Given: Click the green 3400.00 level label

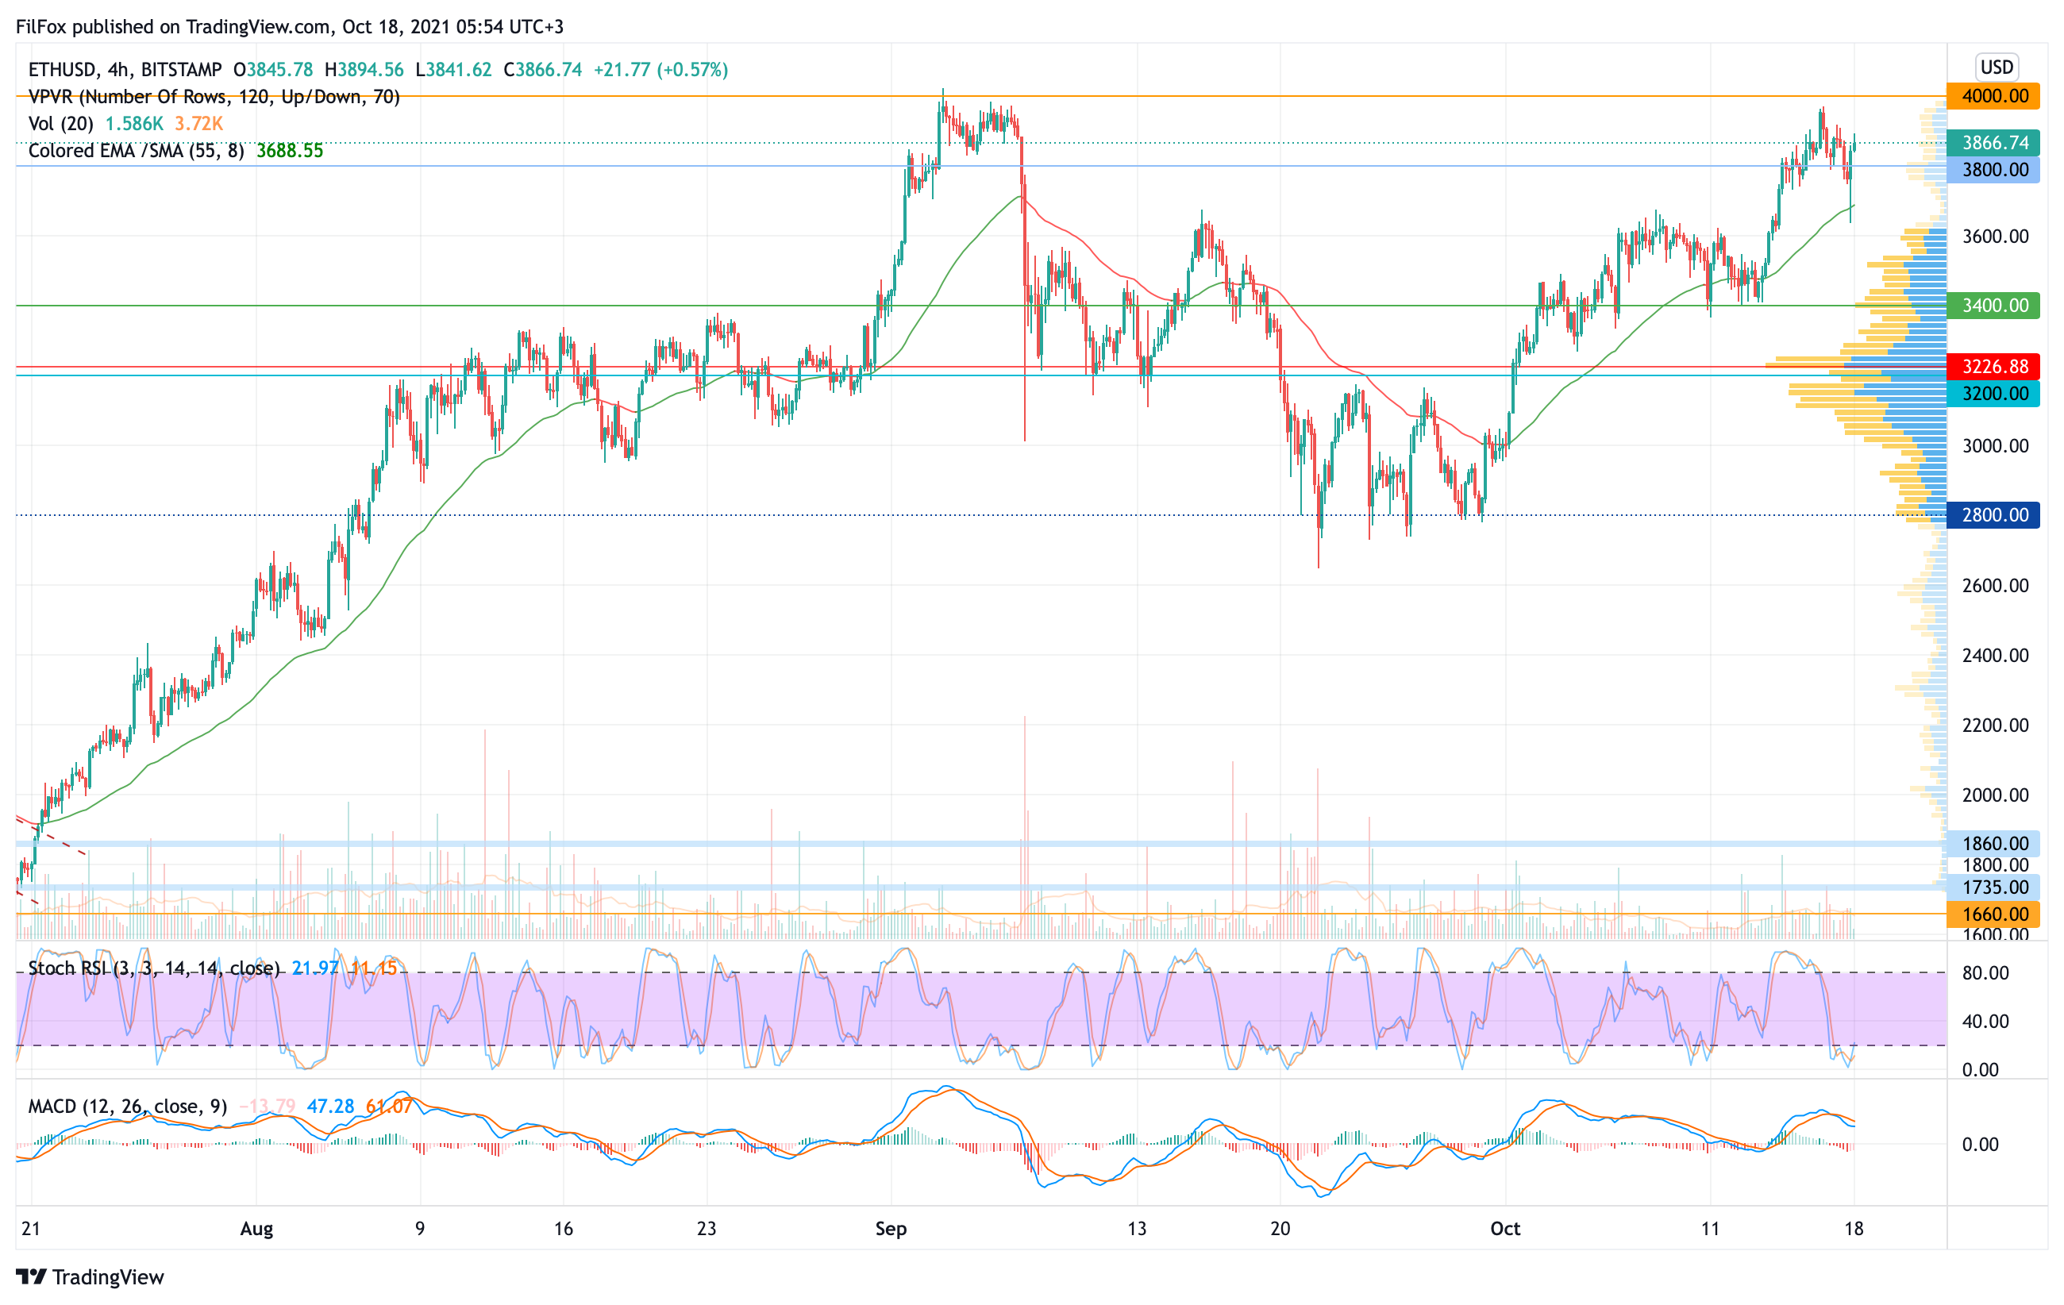Looking at the screenshot, I should pyautogui.click(x=1993, y=305).
